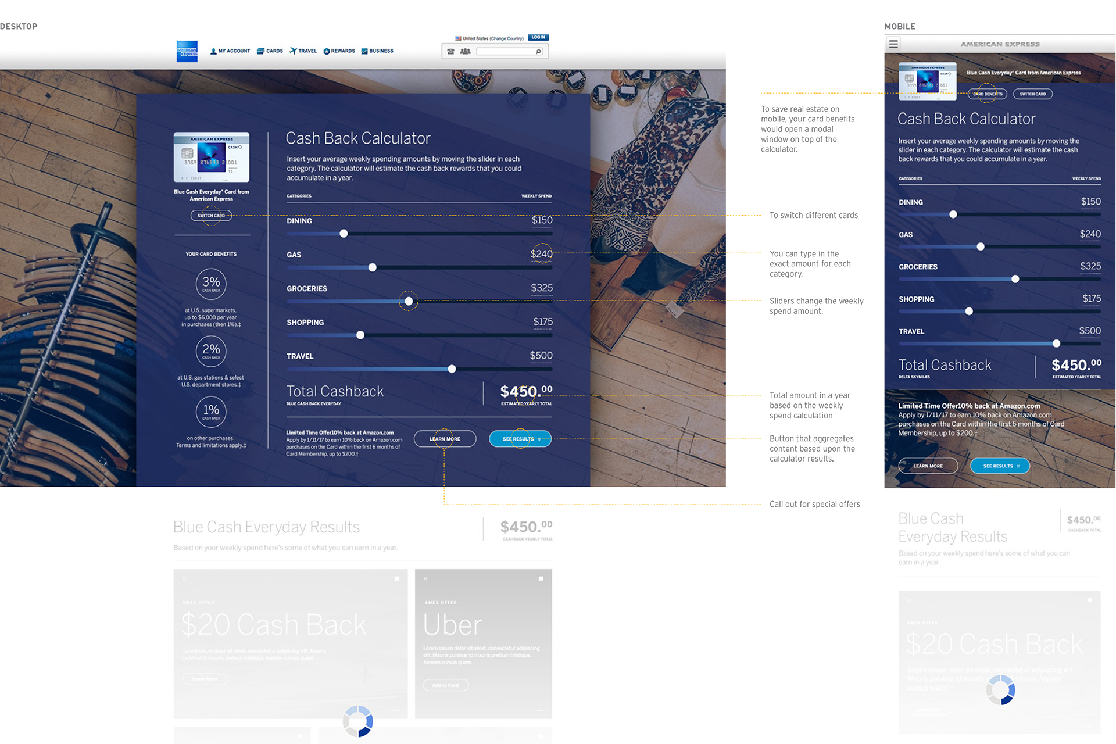The height and width of the screenshot is (744, 1116).
Task: Click the desktop Gas slider handle
Action: (x=373, y=267)
